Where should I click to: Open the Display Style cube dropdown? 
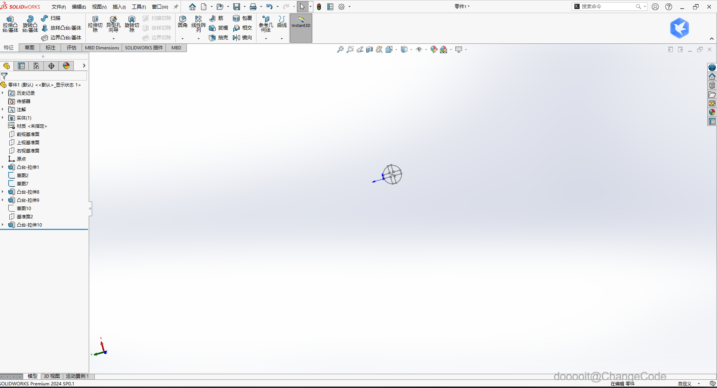click(x=411, y=49)
